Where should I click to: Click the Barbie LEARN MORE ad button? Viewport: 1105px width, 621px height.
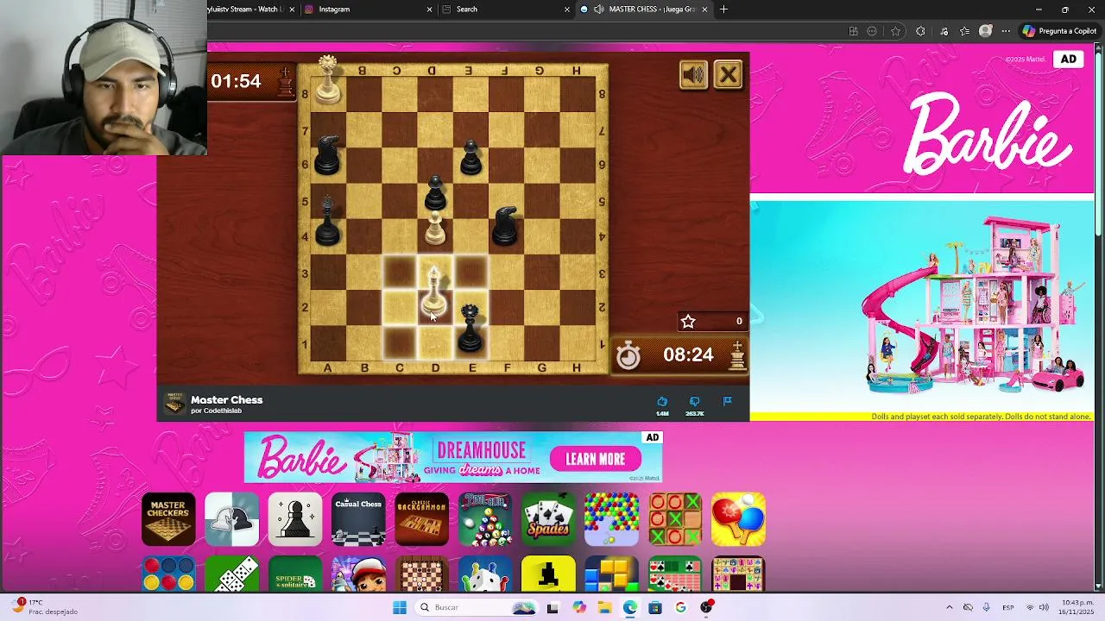596,459
